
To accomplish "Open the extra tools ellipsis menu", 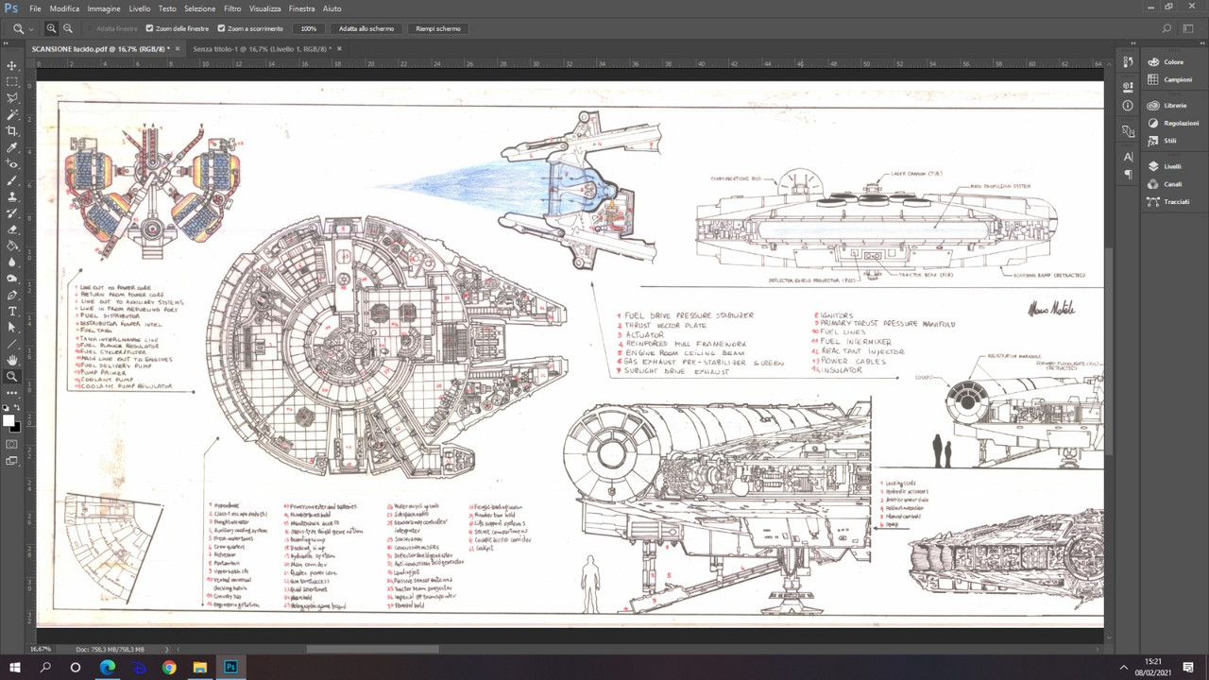I will click(x=12, y=392).
